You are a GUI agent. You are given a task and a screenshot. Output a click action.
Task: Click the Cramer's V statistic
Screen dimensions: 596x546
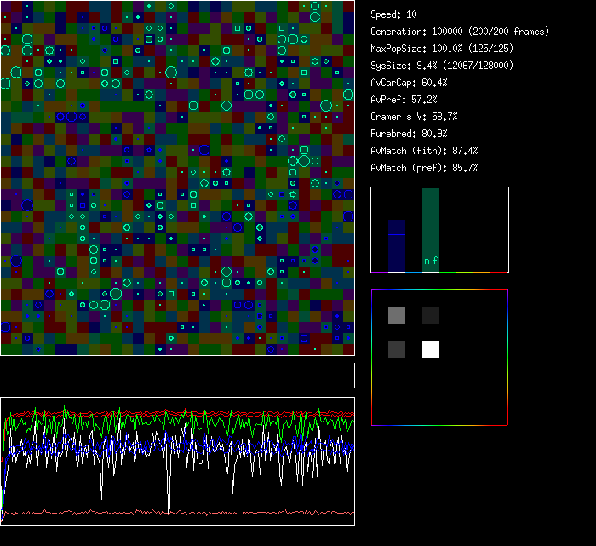[414, 117]
